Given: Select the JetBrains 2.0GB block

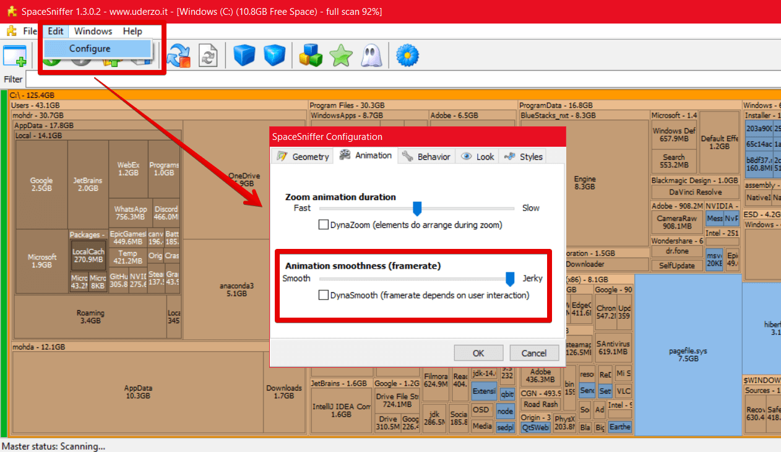Looking at the screenshot, I should click(88, 185).
